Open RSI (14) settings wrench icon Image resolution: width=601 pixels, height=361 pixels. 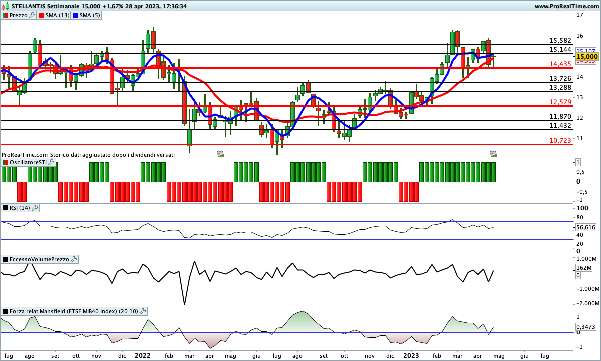click(x=35, y=207)
